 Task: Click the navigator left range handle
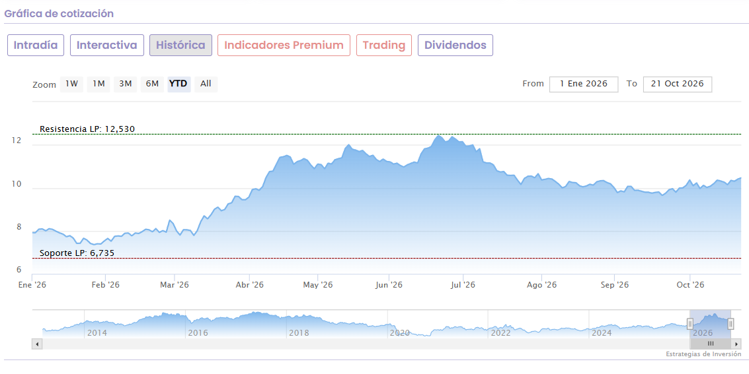pyautogui.click(x=690, y=324)
